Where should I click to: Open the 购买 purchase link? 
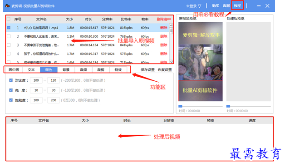[216, 6]
